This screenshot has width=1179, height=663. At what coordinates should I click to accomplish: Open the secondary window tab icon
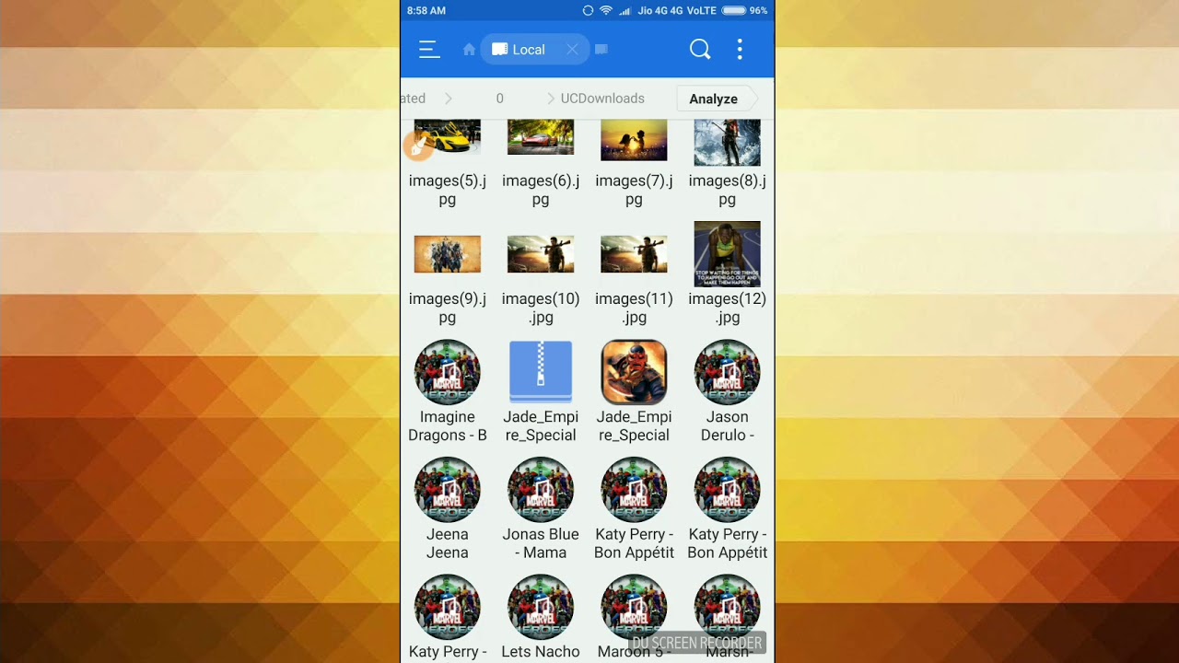(601, 50)
